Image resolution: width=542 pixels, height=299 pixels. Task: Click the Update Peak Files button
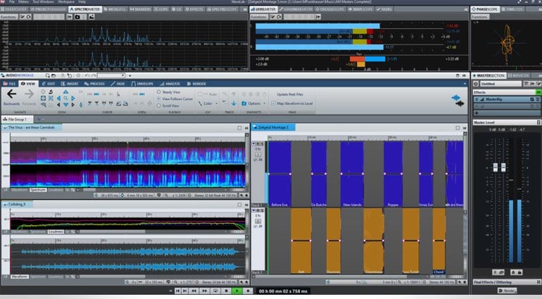(290, 94)
